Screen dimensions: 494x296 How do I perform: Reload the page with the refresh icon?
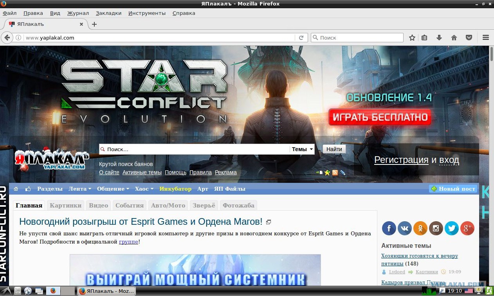click(301, 38)
